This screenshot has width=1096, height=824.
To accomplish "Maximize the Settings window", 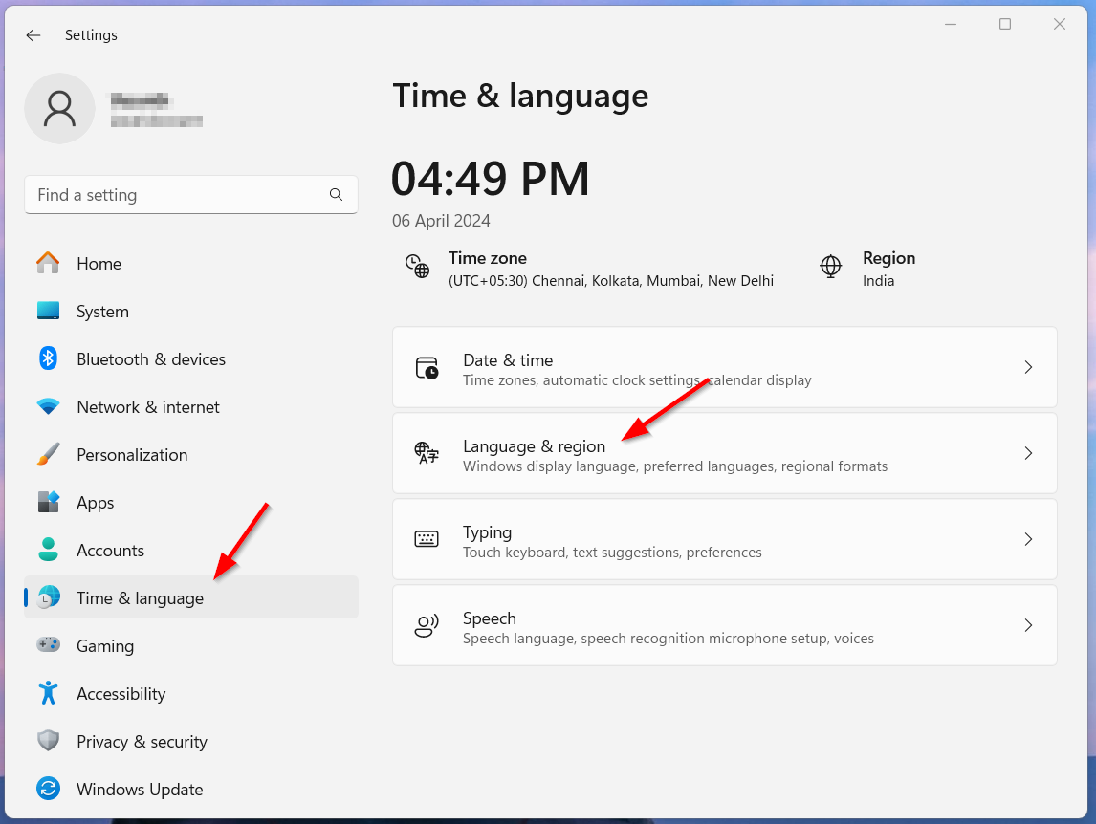I will (1005, 24).
